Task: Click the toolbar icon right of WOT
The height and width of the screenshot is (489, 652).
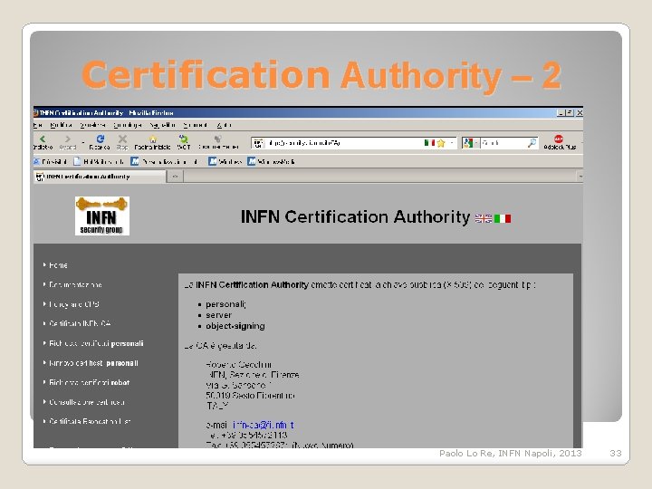Action: click(217, 139)
